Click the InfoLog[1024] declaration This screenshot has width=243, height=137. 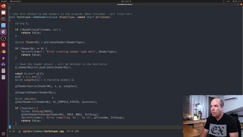(37, 112)
